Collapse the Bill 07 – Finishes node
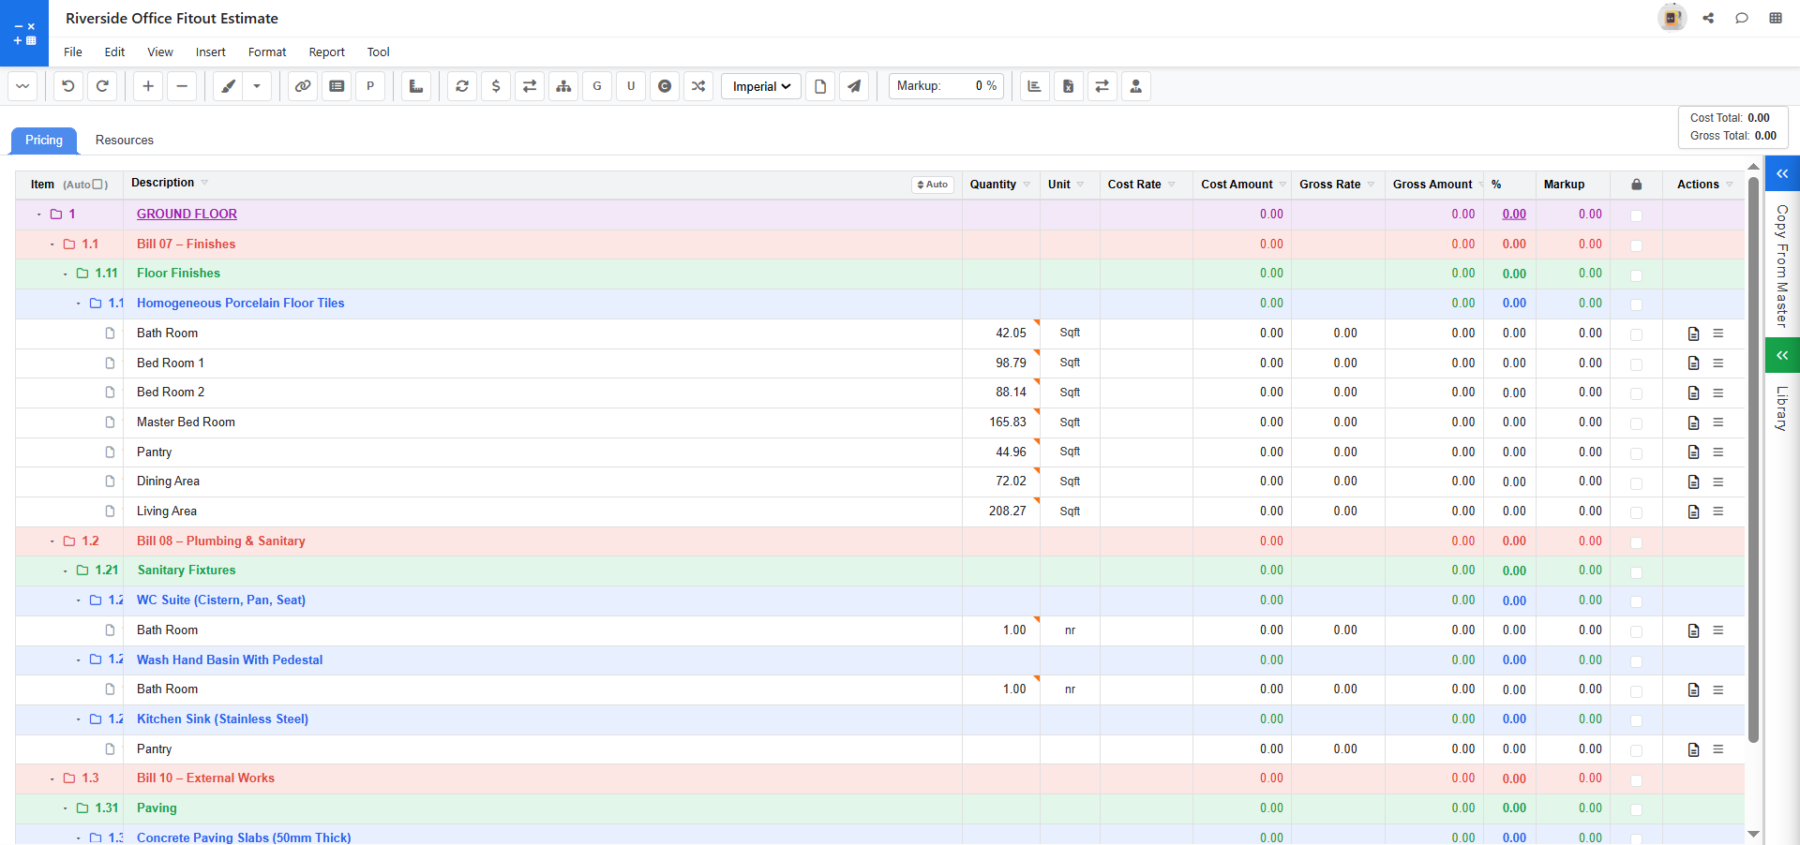1800x845 pixels. tap(52, 245)
